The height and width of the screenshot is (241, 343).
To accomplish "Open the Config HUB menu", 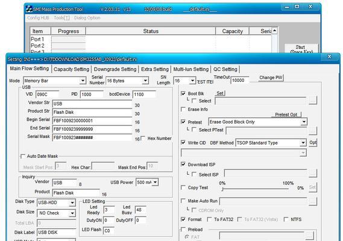I will tap(38, 17).
